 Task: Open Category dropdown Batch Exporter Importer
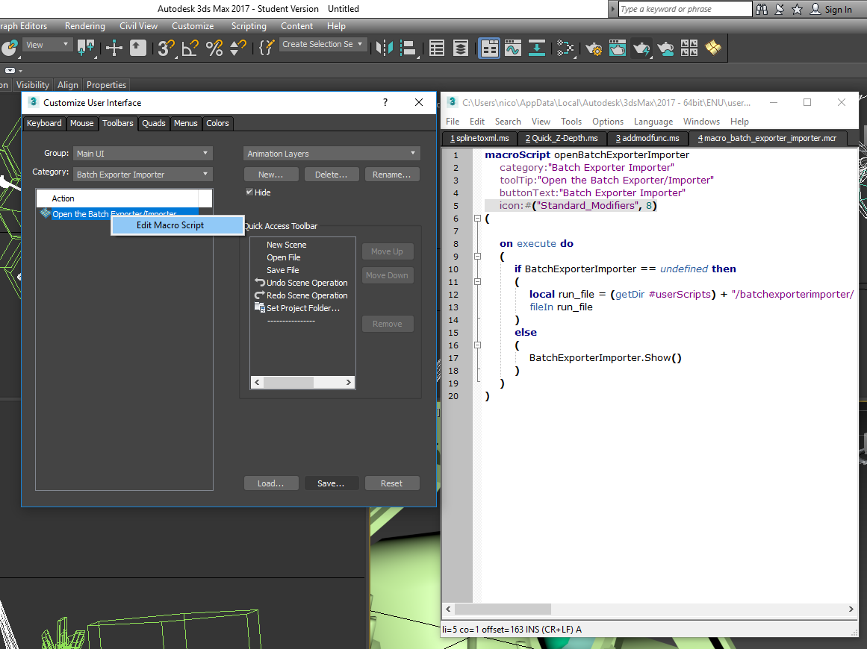143,175
